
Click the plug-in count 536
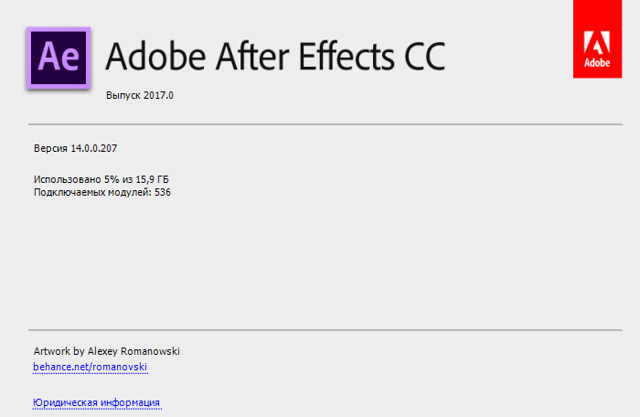click(x=163, y=193)
